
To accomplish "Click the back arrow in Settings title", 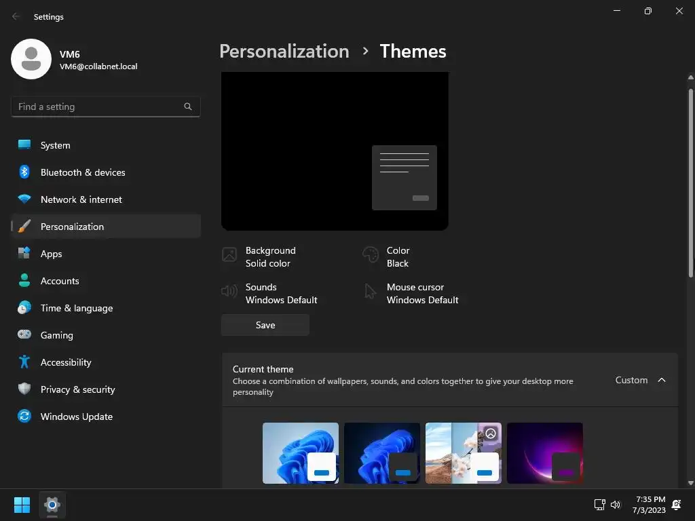I will coord(16,16).
